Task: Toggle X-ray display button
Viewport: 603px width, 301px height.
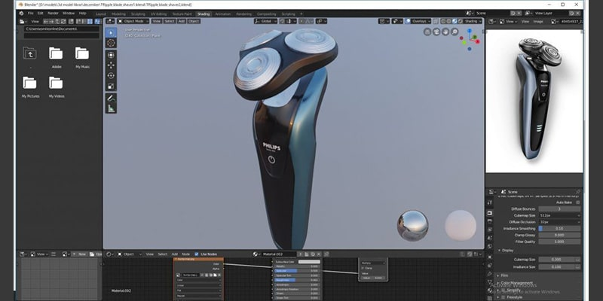Action: coord(436,22)
